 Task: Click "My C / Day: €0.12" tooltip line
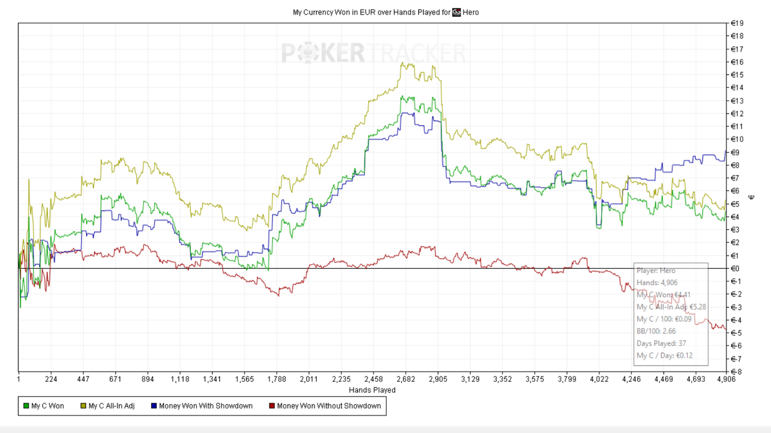[664, 355]
